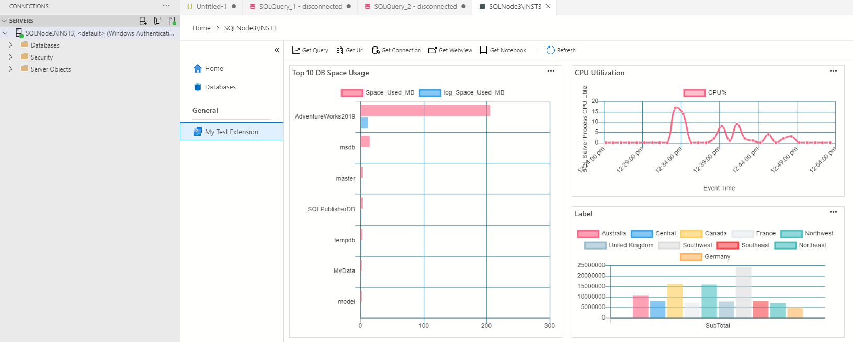The height and width of the screenshot is (342, 853).
Task: Close the SQLNode3\INST3 tab
Action: 548,6
